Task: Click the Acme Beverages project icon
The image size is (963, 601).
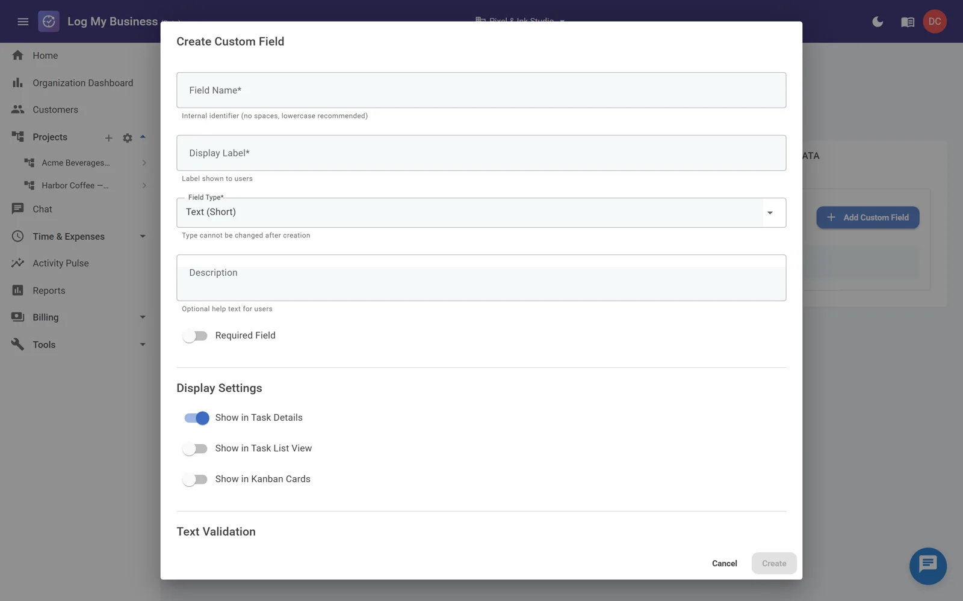Action: point(29,163)
